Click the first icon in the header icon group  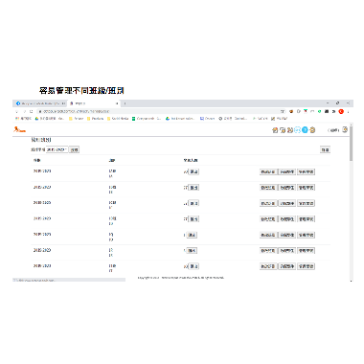click(275, 130)
